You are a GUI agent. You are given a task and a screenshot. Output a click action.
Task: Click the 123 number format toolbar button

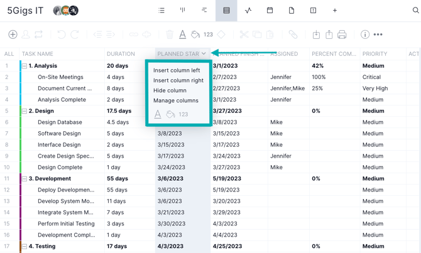point(208,35)
